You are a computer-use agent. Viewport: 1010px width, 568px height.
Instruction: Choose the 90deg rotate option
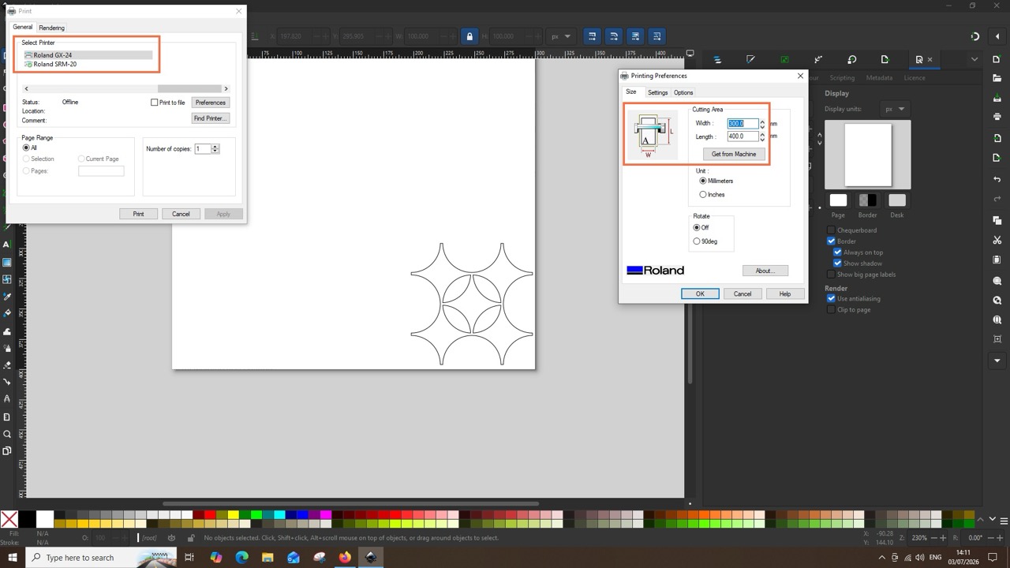click(697, 241)
